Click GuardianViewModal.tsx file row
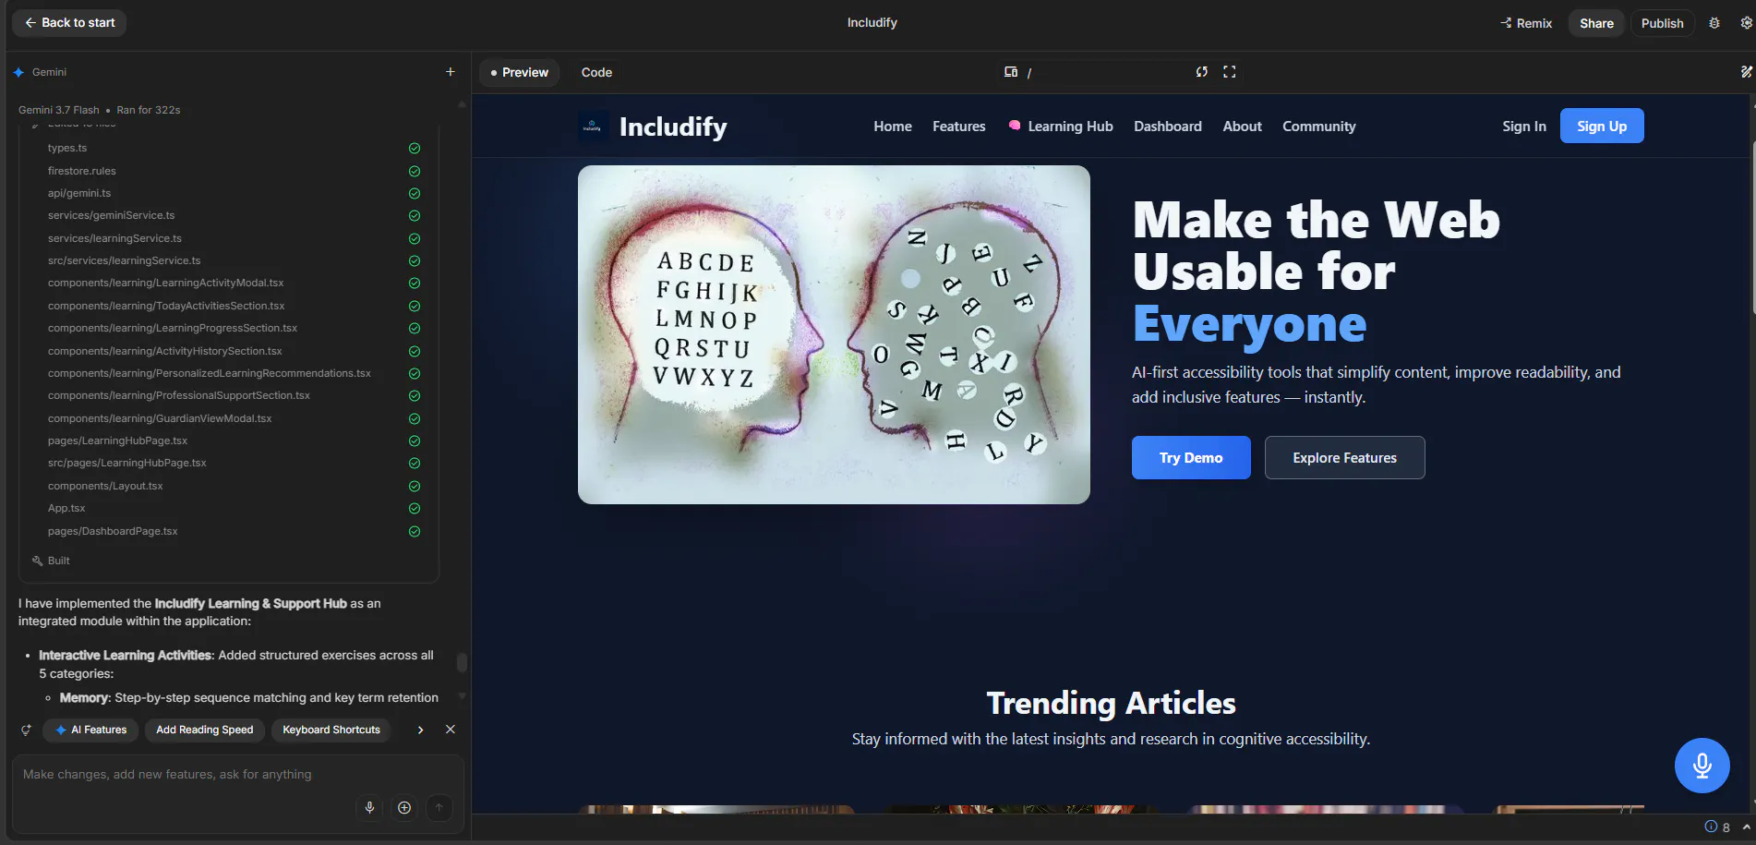The height and width of the screenshot is (845, 1756). pyautogui.click(x=160, y=419)
